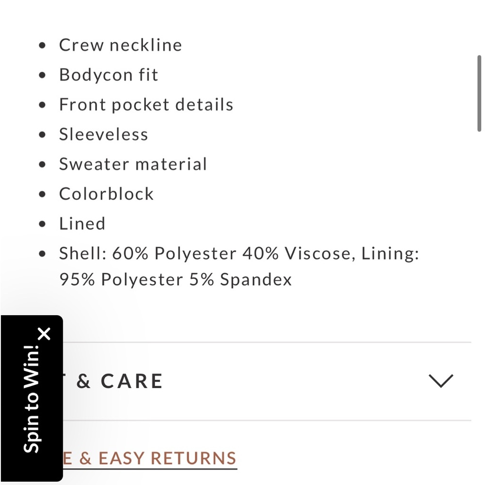Click the bullet beside Crew neckline
This screenshot has width=485, height=485.
point(42,46)
